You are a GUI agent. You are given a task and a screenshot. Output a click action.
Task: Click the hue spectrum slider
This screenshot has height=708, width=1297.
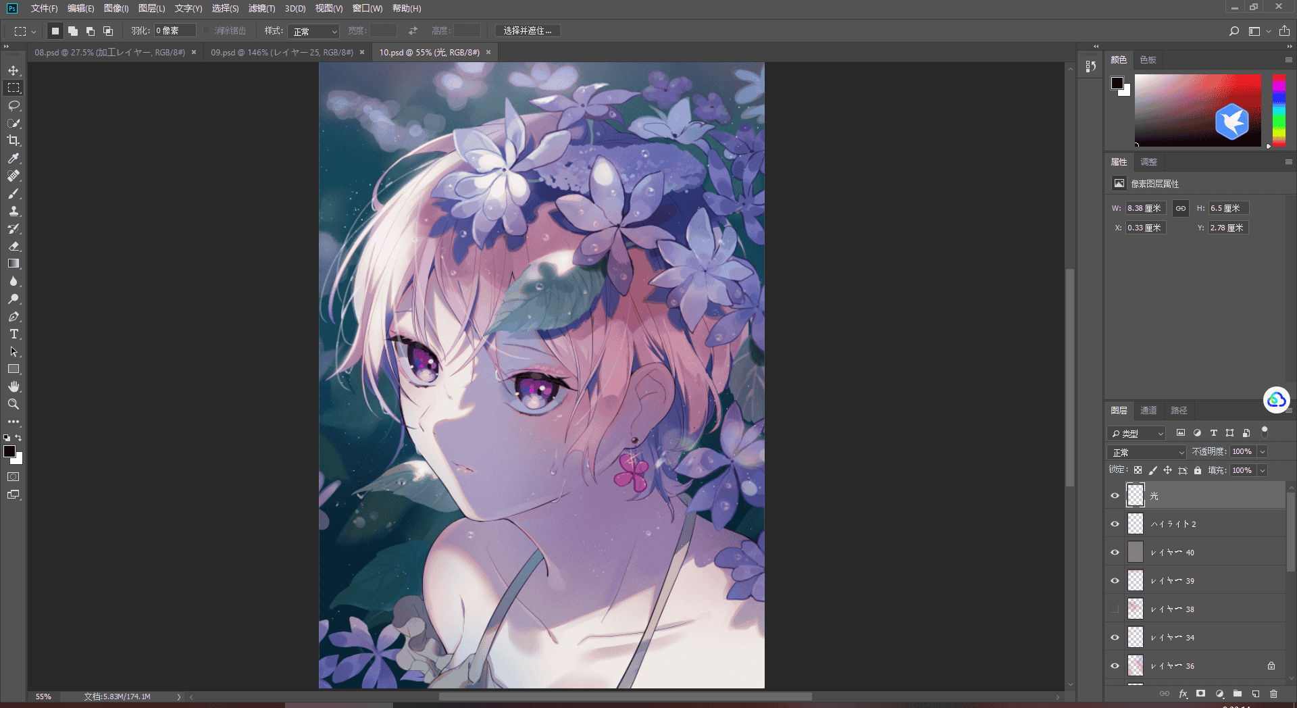(1279, 110)
